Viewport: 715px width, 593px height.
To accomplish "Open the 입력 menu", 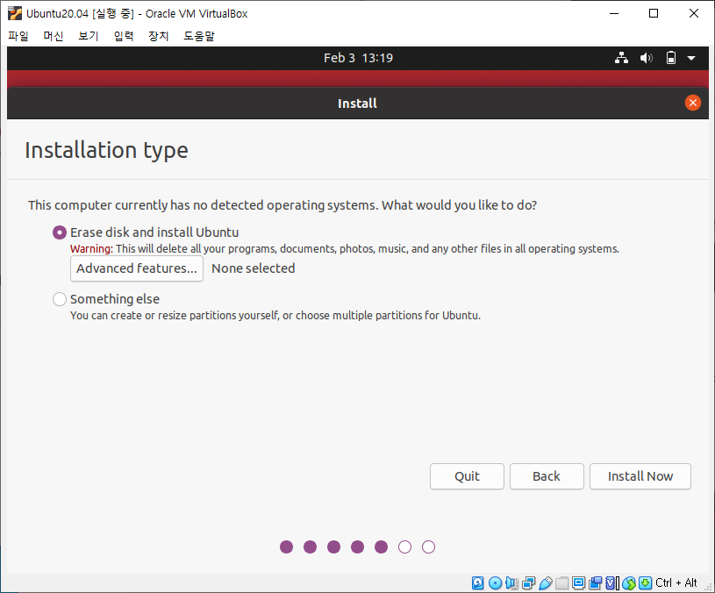I will point(124,36).
